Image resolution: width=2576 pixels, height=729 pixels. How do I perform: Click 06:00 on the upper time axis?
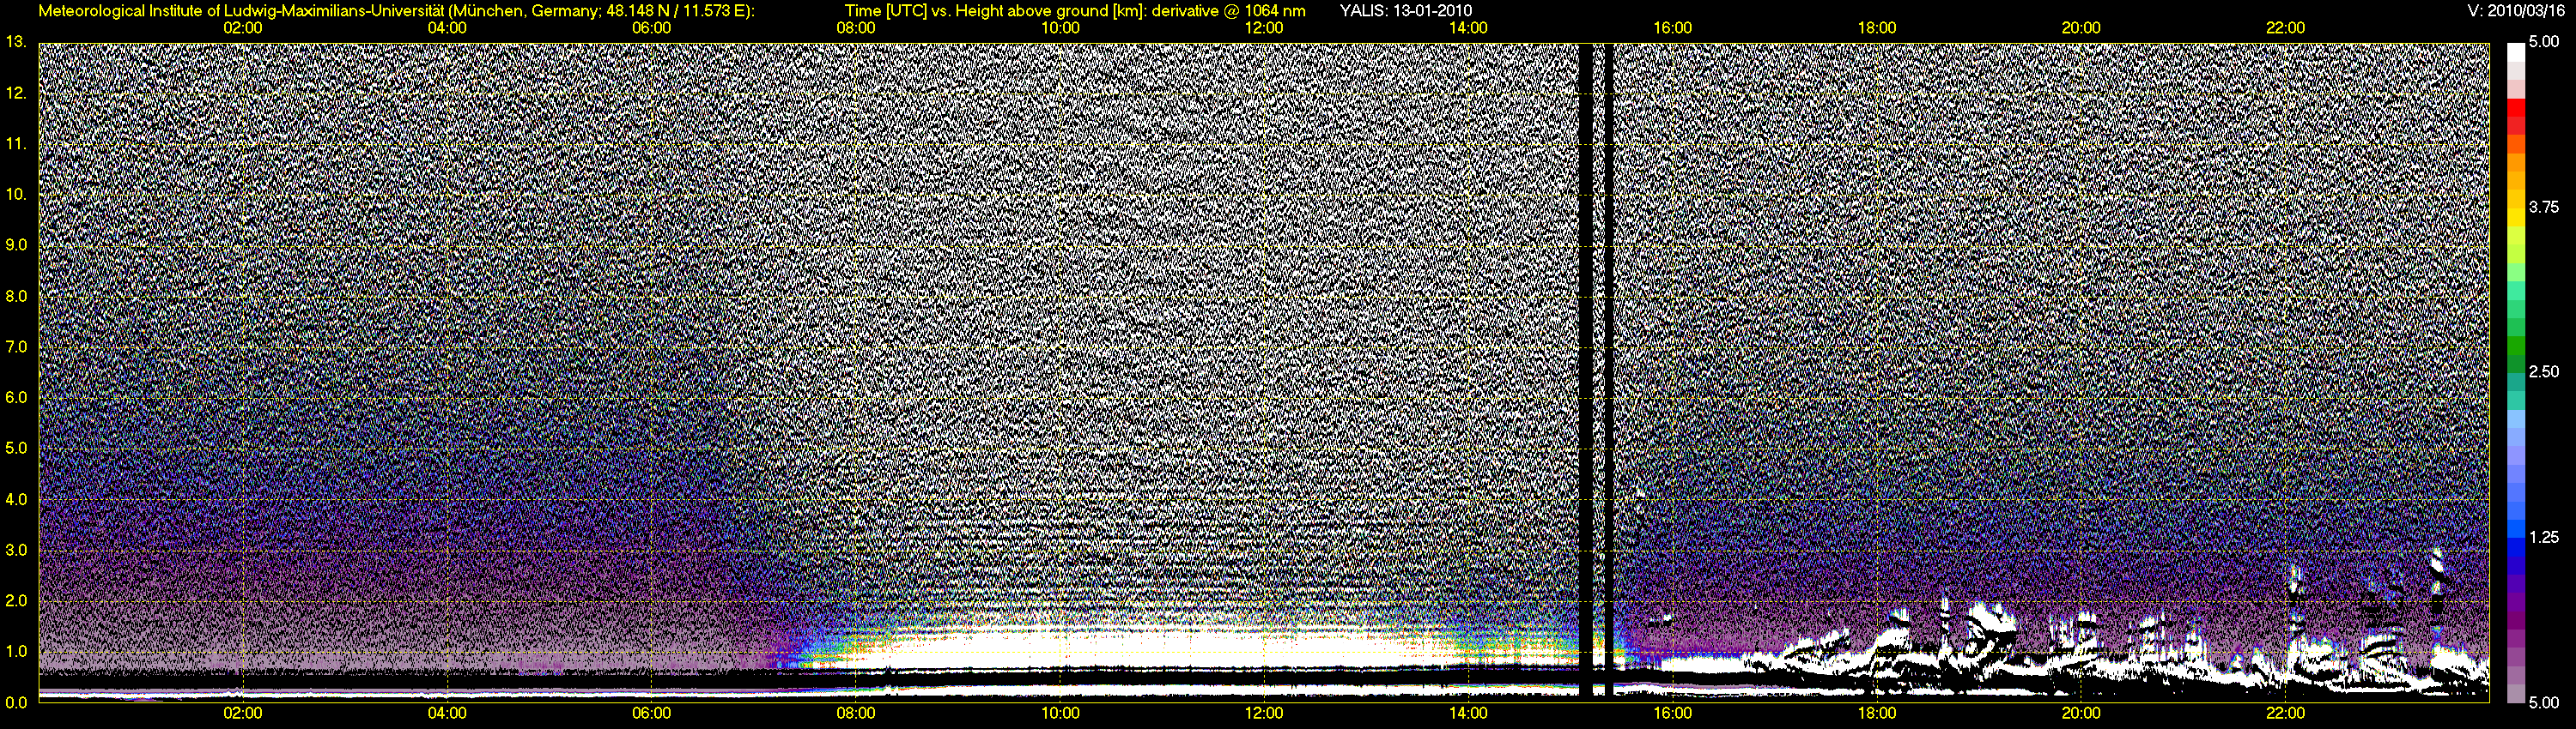pos(651,28)
